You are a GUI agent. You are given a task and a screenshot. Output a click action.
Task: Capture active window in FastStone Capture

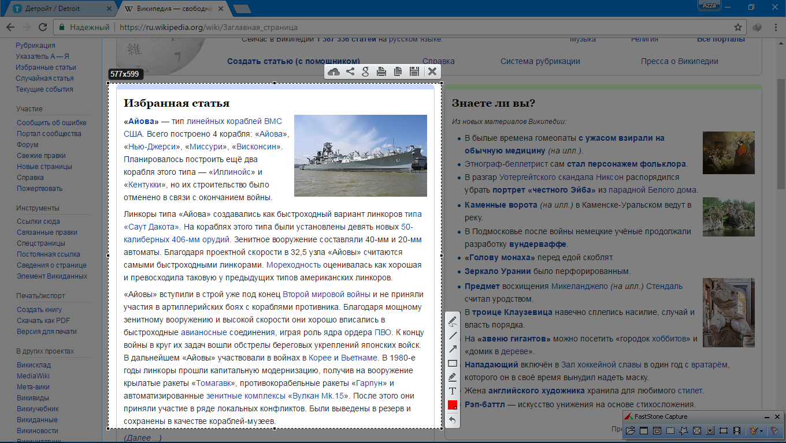(644, 430)
